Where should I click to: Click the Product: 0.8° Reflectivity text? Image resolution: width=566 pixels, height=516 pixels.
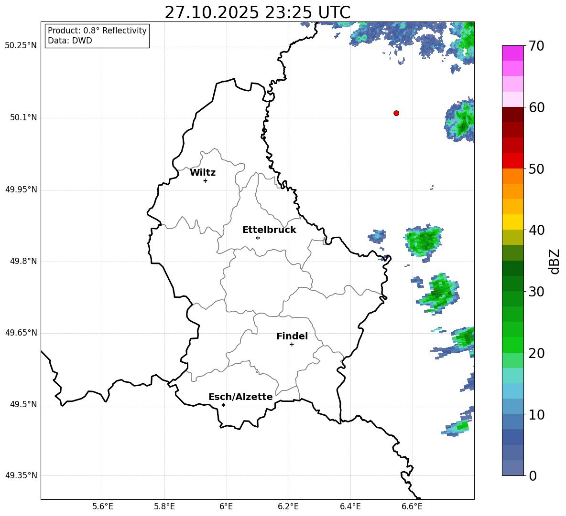97,31
